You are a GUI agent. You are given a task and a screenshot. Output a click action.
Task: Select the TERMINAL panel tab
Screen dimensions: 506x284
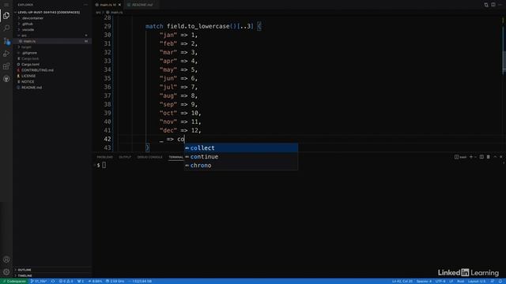click(176, 157)
